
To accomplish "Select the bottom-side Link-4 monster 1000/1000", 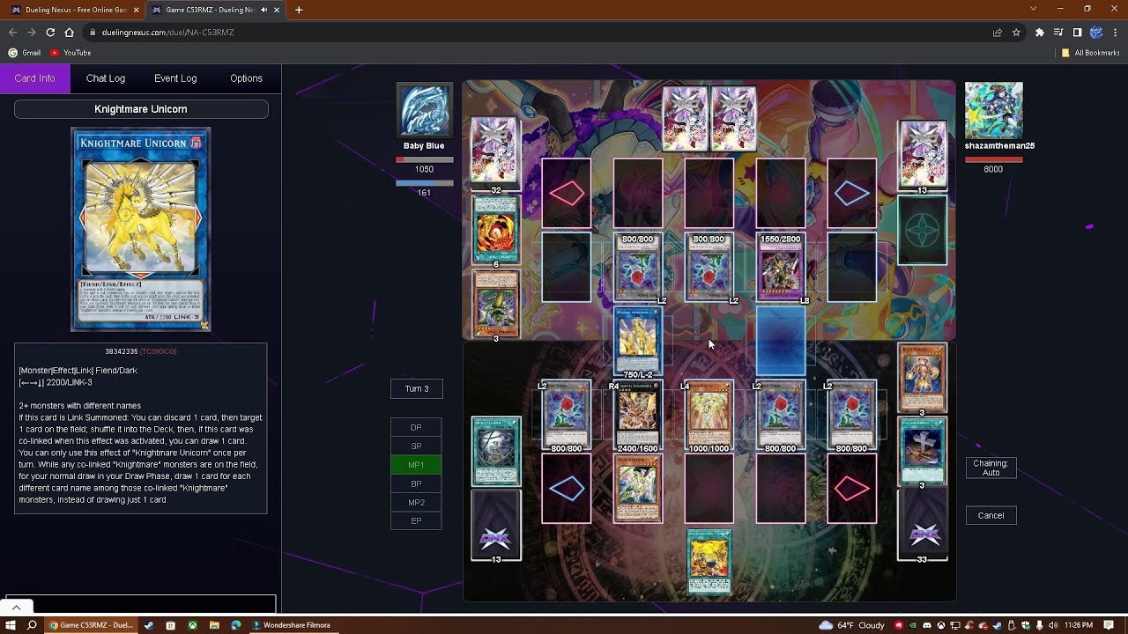I will 709,416.
